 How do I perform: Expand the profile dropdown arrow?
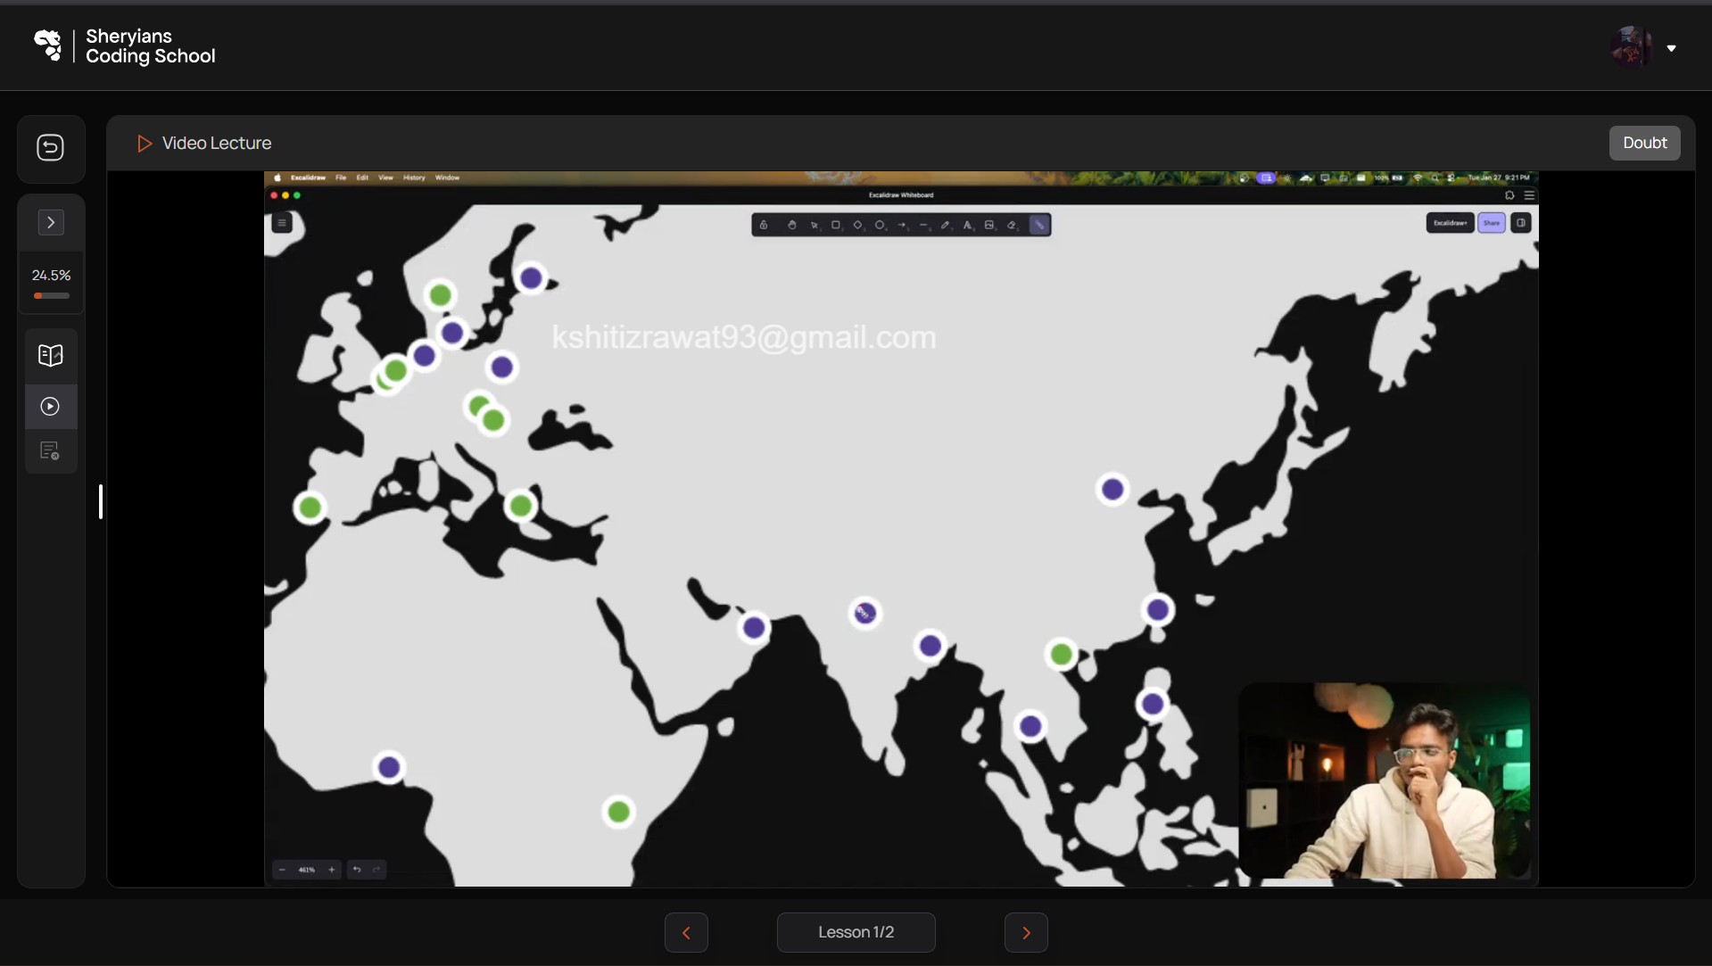tap(1671, 48)
